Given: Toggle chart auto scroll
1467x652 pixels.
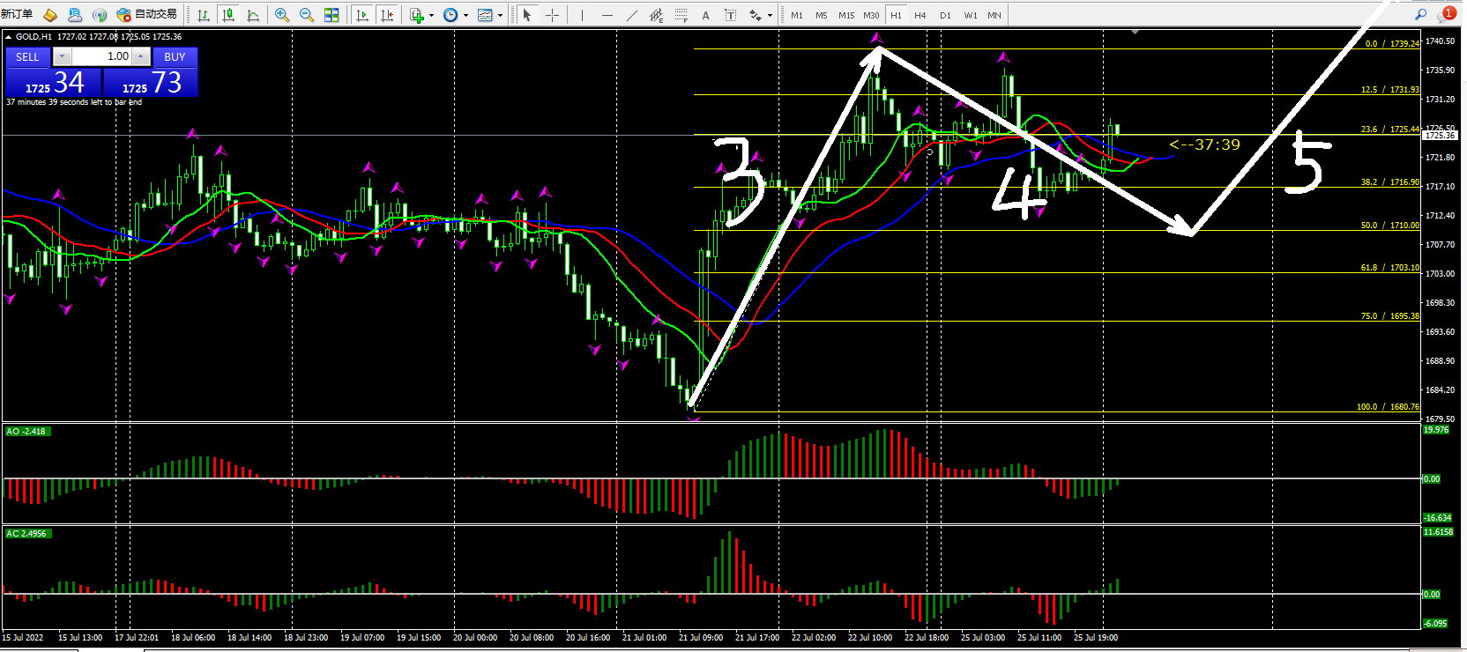Looking at the screenshot, I should click(362, 15).
